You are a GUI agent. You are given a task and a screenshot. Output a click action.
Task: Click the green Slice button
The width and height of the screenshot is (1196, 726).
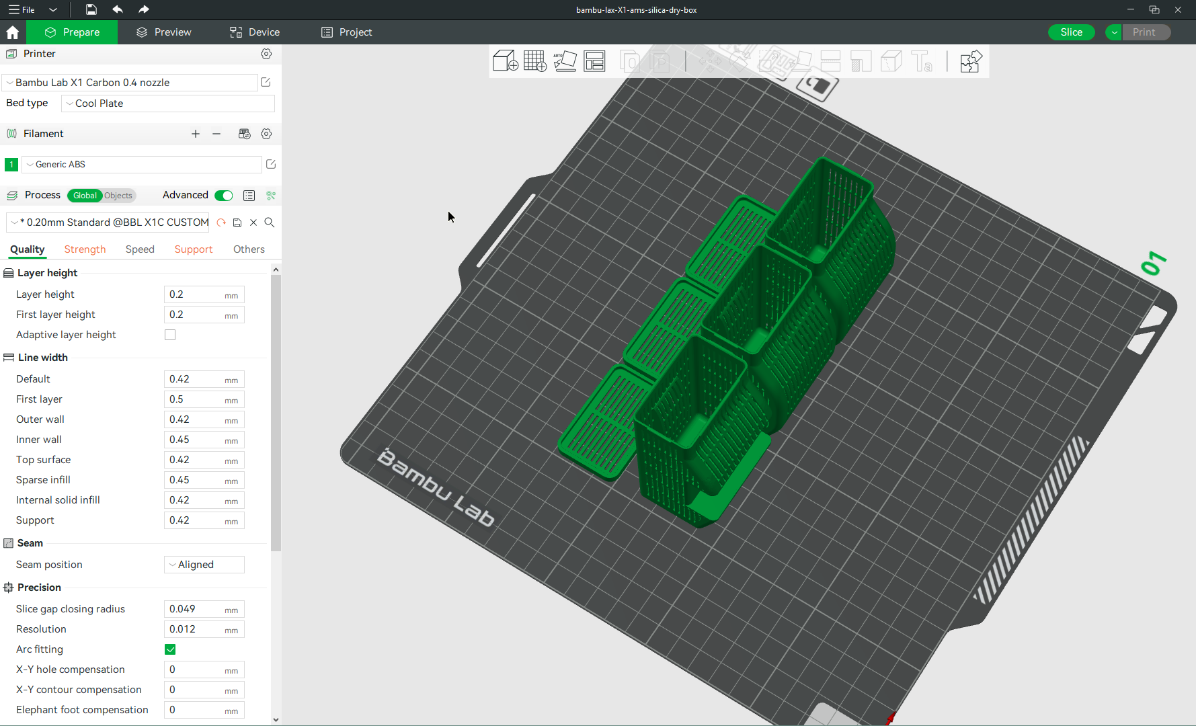tap(1072, 32)
